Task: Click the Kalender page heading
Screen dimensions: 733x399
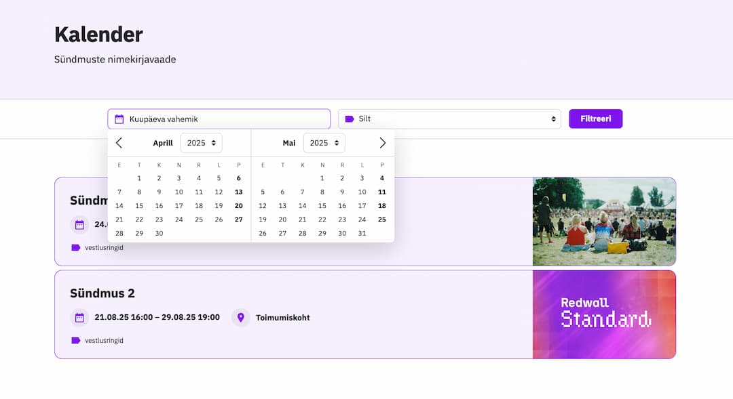Action: click(x=98, y=35)
